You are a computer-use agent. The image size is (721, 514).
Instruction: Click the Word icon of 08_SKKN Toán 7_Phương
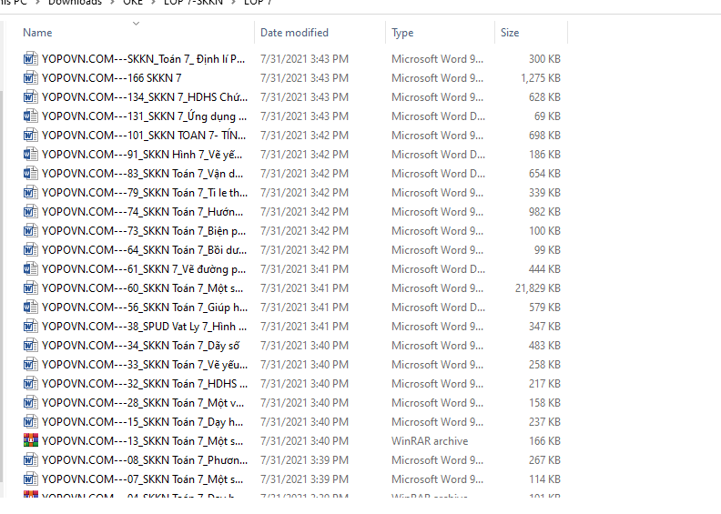coord(30,460)
